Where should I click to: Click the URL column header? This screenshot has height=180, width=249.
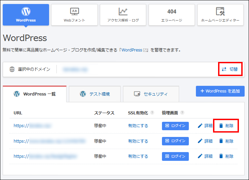click(18, 113)
